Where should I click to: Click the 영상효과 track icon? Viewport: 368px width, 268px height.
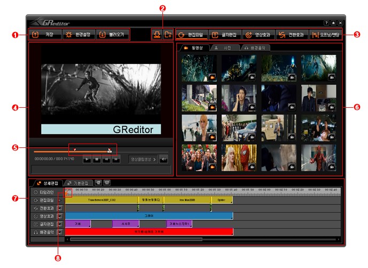[36, 216]
